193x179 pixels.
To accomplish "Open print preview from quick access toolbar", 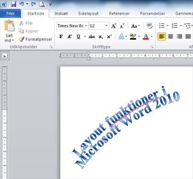I will coord(42,4).
